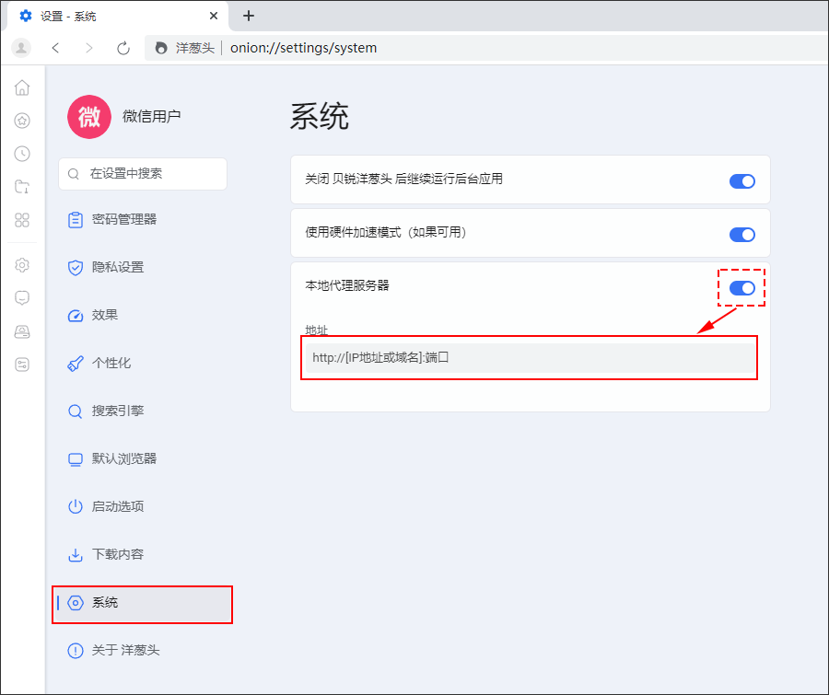Click the 下载内容 download icon

[x=76, y=554]
